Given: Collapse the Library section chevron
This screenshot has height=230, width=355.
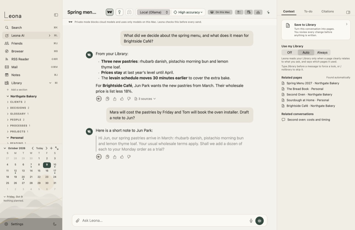Looking at the screenshot, I should (x=50, y=83).
